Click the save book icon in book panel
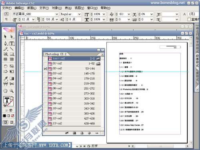 74,133
